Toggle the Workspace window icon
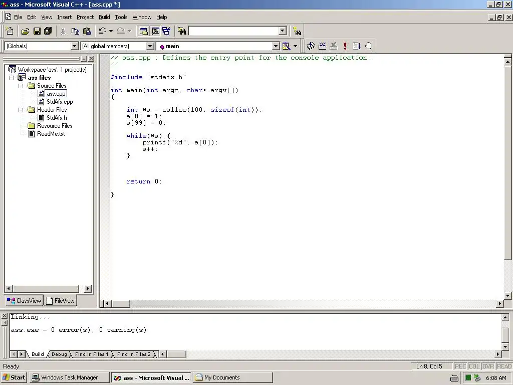513x385 pixels. pos(143,31)
